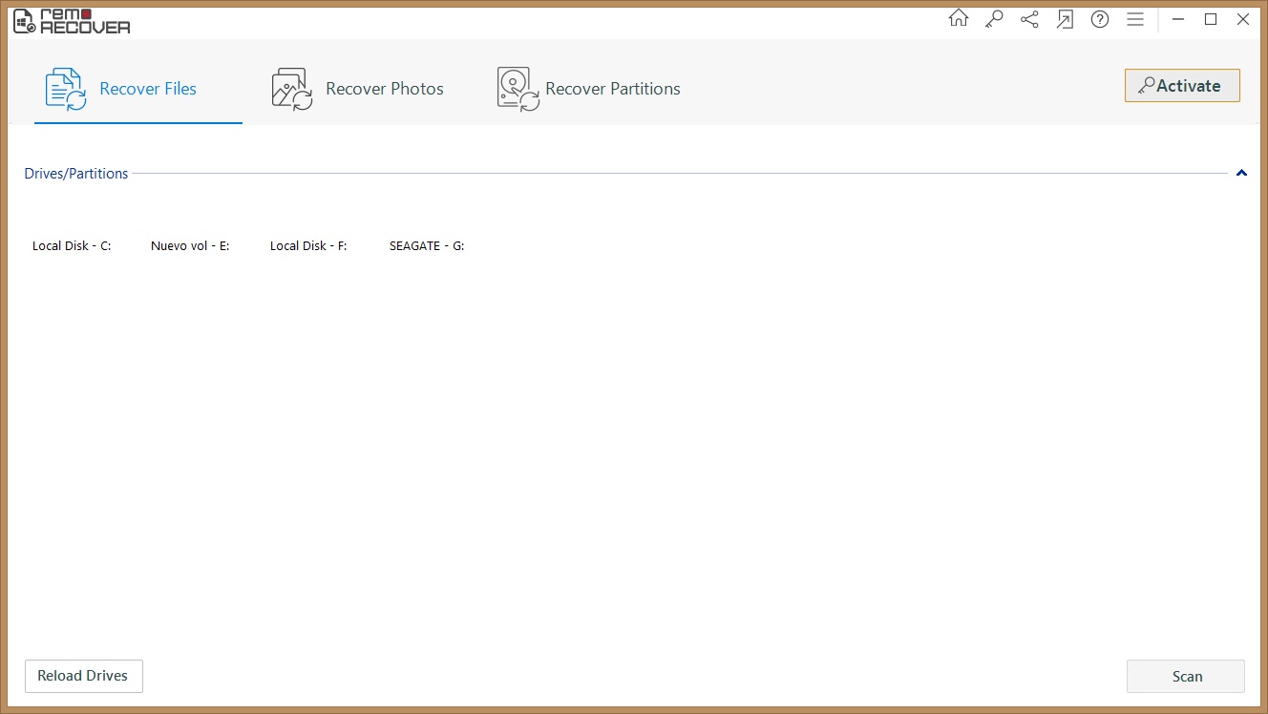Switch to Recover Files tab
This screenshot has width=1268, height=714.
click(x=121, y=89)
